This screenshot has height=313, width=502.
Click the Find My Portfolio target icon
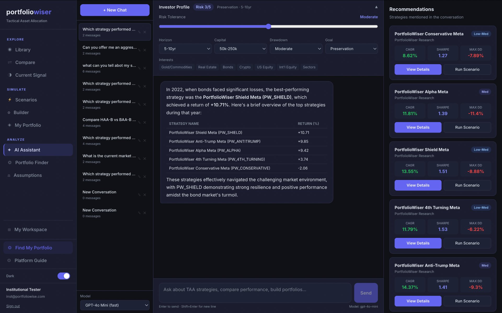pos(10,248)
